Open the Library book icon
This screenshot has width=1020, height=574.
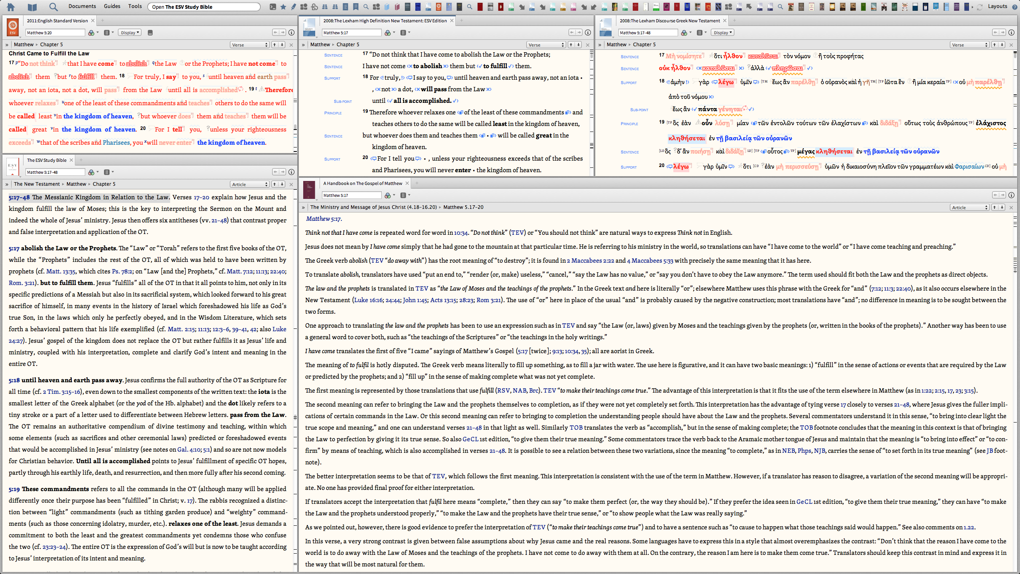(x=32, y=7)
